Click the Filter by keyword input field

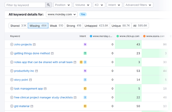tap(25, 5)
